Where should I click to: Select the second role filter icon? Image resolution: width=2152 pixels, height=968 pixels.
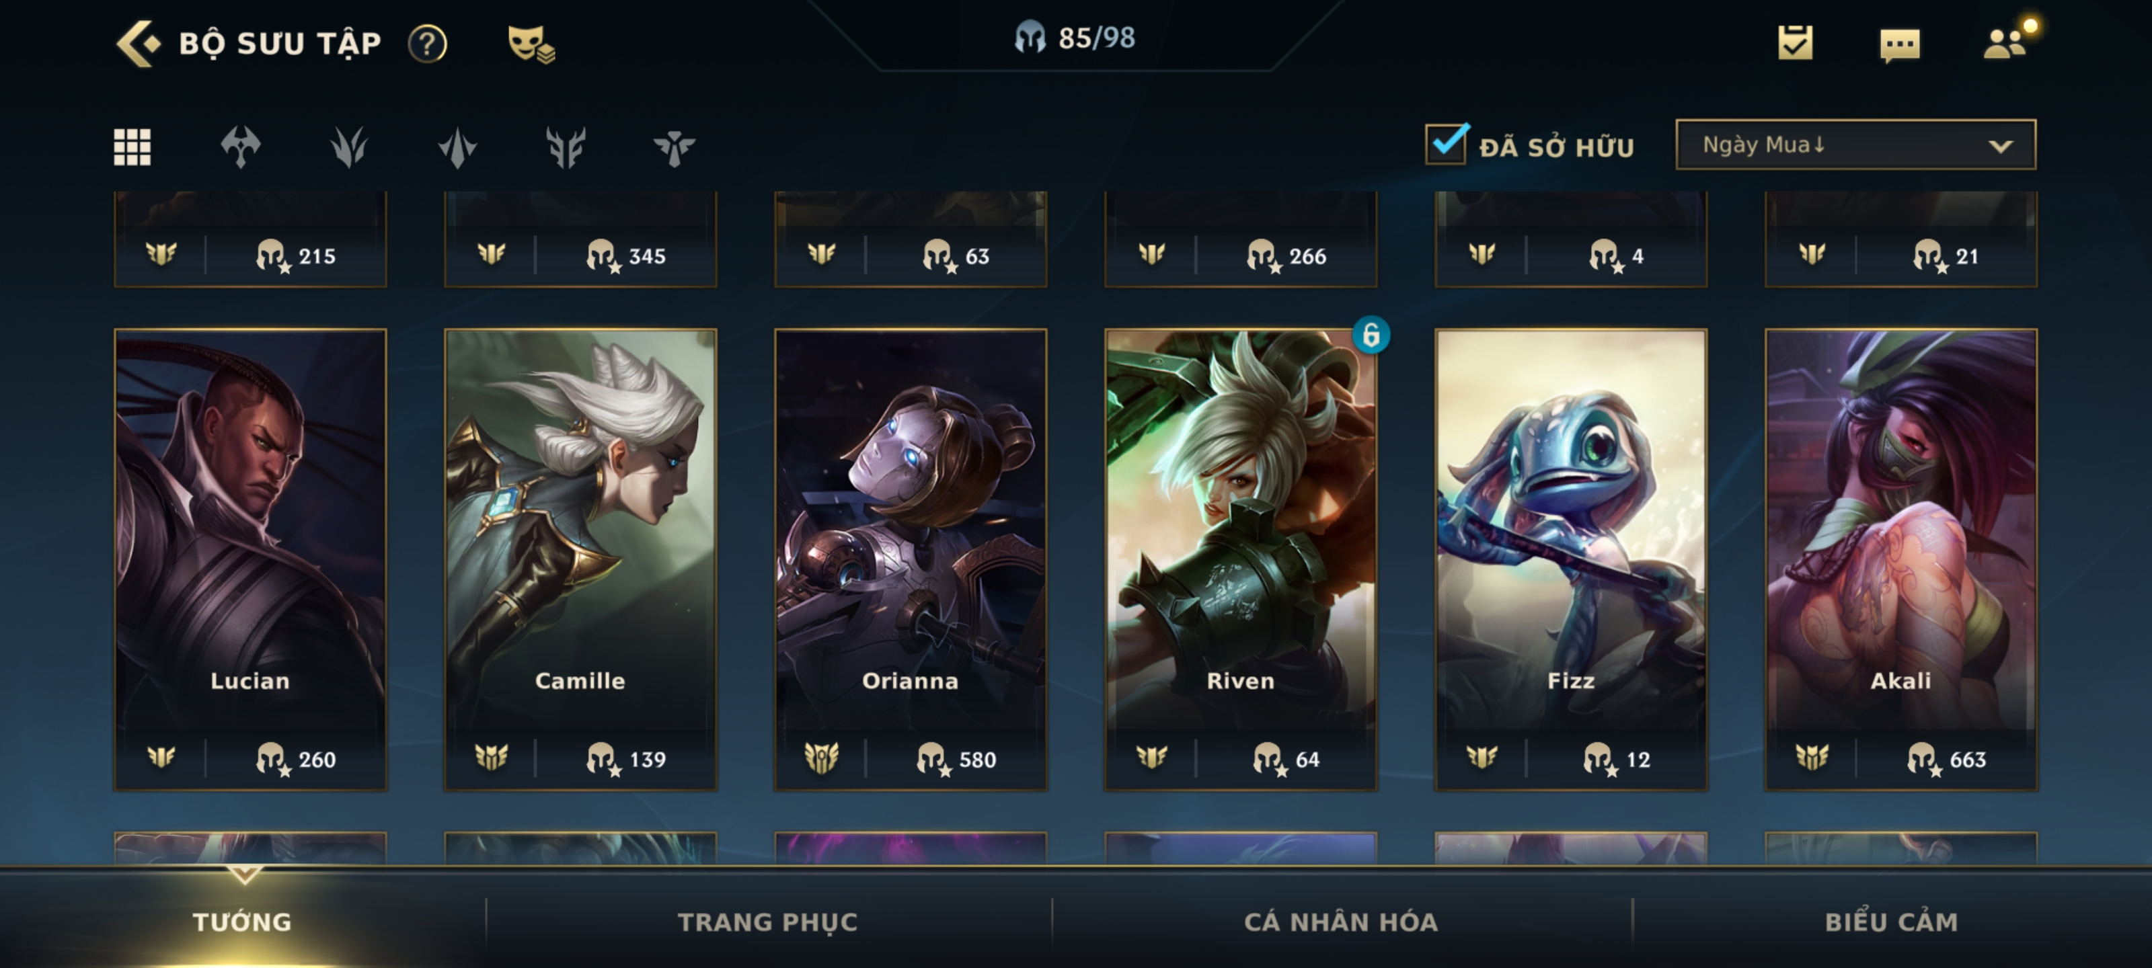pos(348,147)
